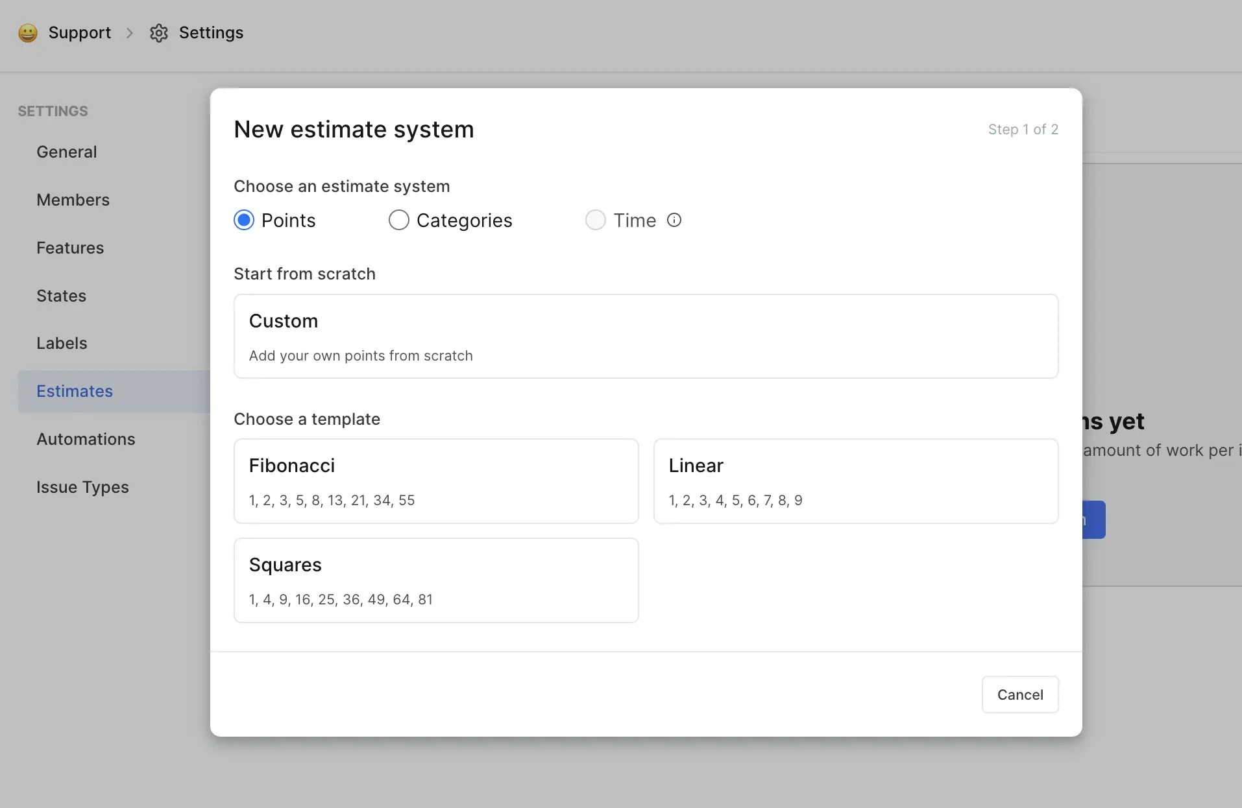Screen dimensions: 1242x808
Task: Select the Estimates settings entry
Action: [74, 390]
